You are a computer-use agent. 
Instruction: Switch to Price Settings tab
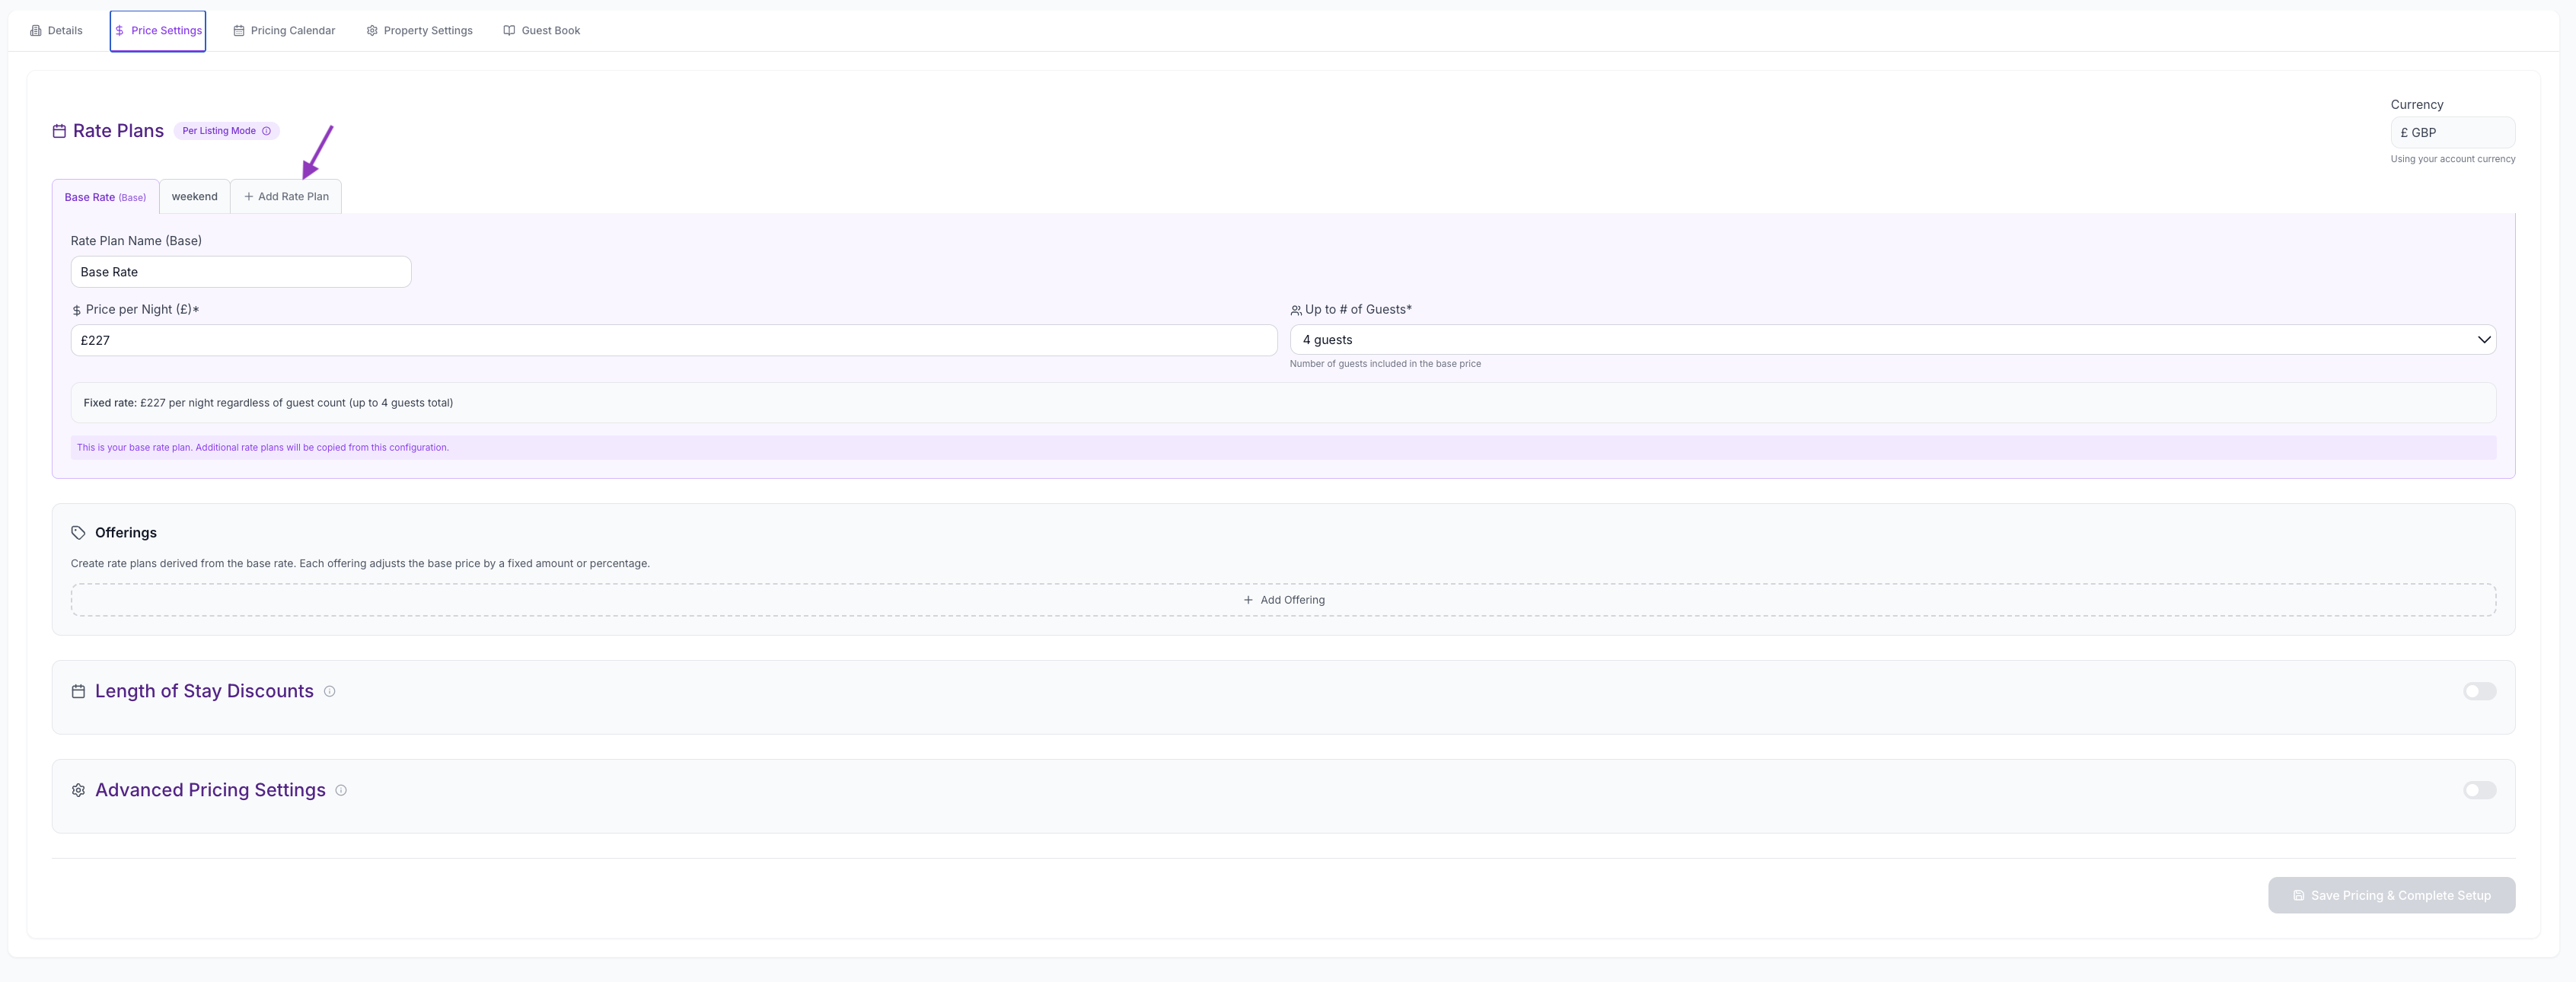tap(158, 31)
